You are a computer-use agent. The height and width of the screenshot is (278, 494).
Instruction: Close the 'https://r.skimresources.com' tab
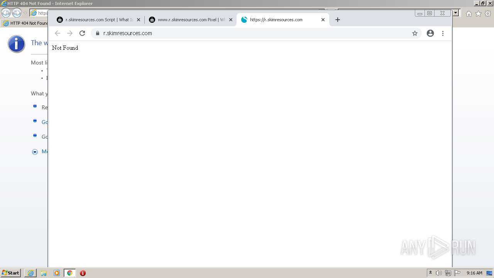tap(323, 20)
